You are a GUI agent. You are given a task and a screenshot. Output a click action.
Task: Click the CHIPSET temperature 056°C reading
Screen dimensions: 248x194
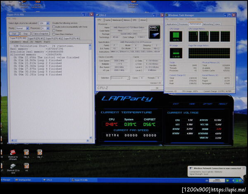[149, 125]
